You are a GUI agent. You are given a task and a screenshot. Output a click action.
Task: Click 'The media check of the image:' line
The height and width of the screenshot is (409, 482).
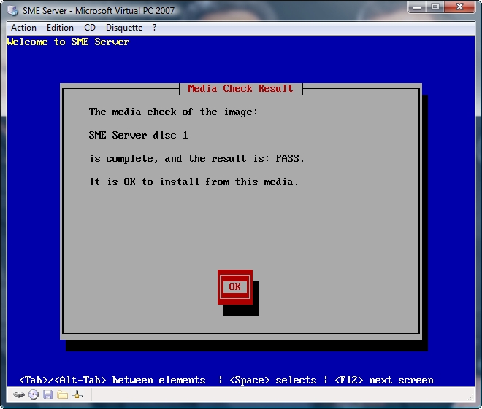pyautogui.click(x=173, y=112)
